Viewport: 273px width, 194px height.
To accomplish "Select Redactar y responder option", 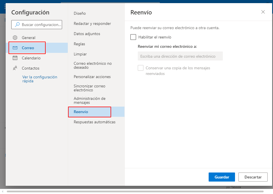I will coord(92,24).
